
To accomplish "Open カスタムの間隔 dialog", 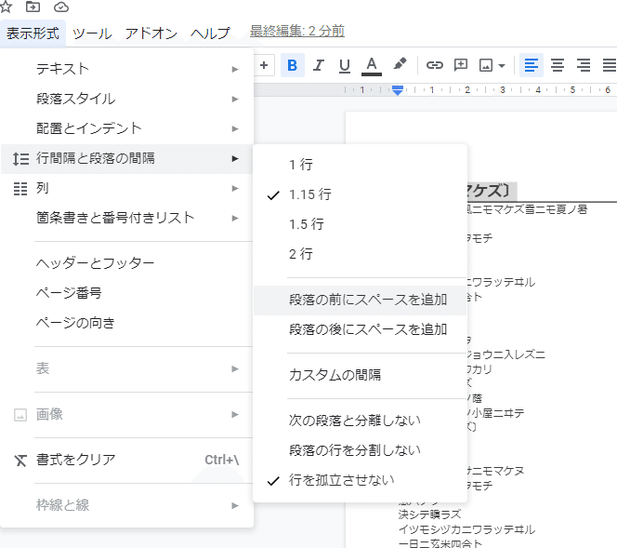I will (x=360, y=376).
